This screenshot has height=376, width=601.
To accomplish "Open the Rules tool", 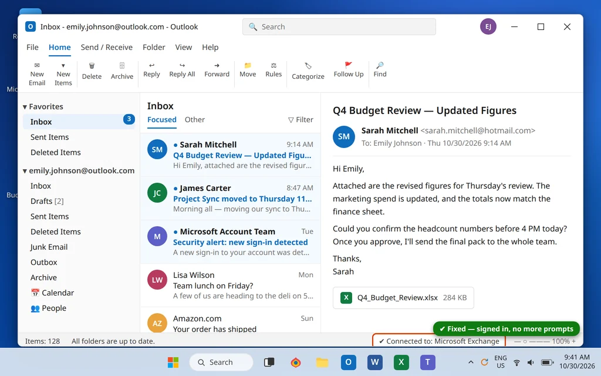I will click(x=274, y=70).
